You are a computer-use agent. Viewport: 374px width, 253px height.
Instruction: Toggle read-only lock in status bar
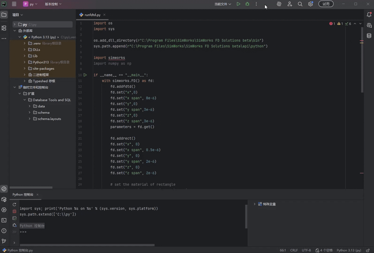pyautogui.click(x=368, y=250)
